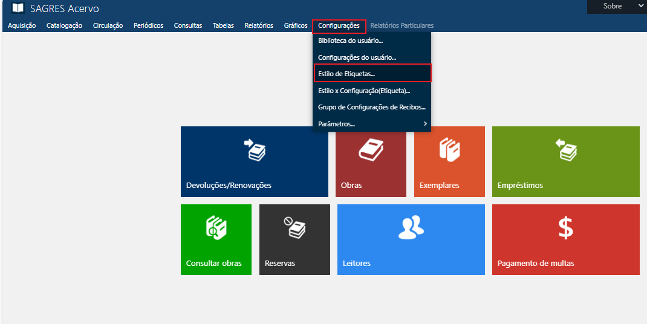The height and width of the screenshot is (324, 647).
Task: Choose Biblioteca do usuário option
Action: tap(350, 40)
